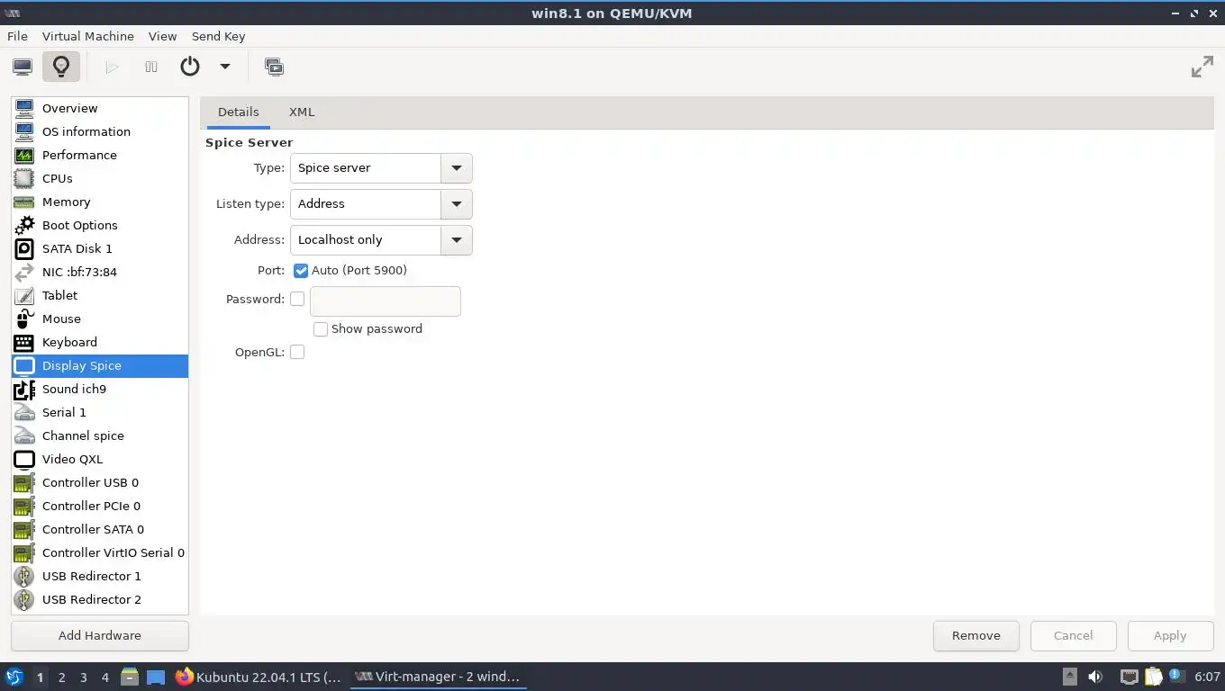Click the Channel spice icon

point(24,435)
